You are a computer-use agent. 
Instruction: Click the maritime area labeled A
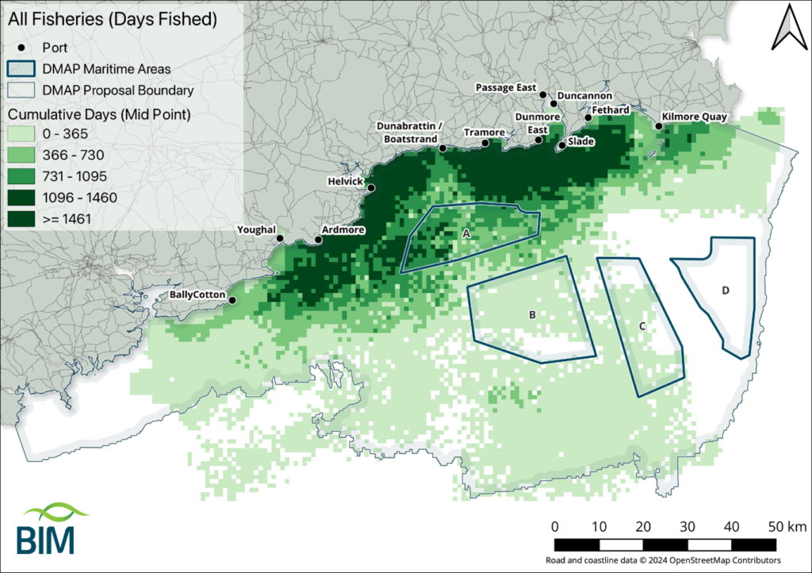click(x=466, y=233)
